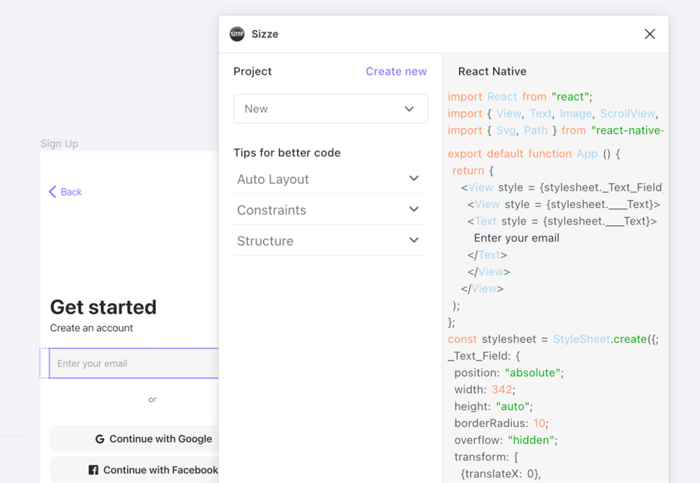Click the Facebook logo icon
700x483 pixels.
tap(93, 470)
